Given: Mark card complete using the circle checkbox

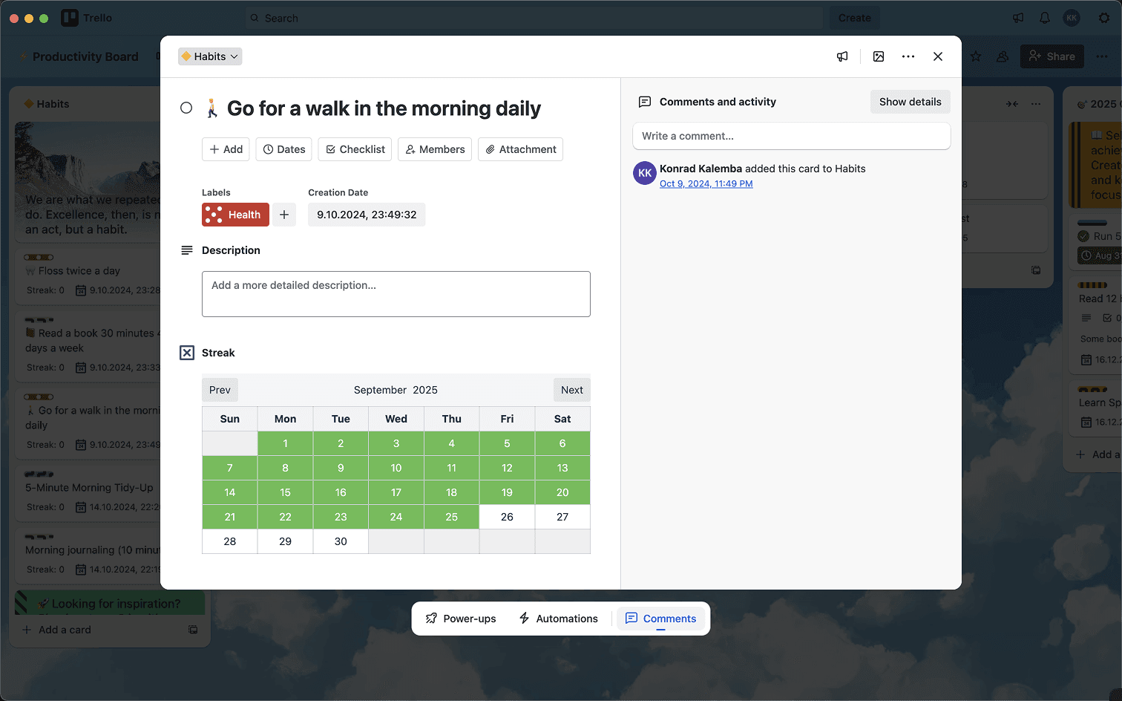Looking at the screenshot, I should tap(186, 108).
